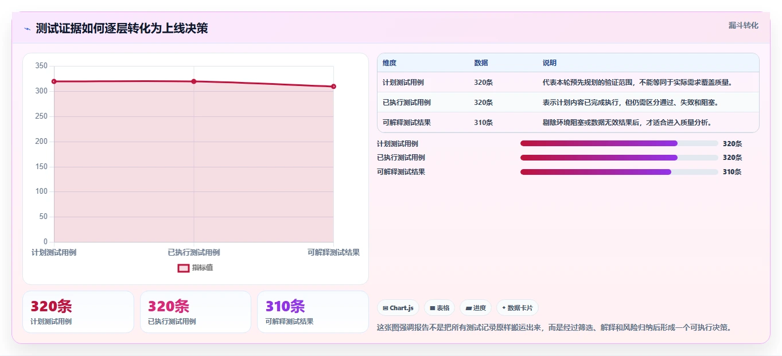Open the 已执行测试用例 320条 data card
782x356 pixels.
point(196,312)
